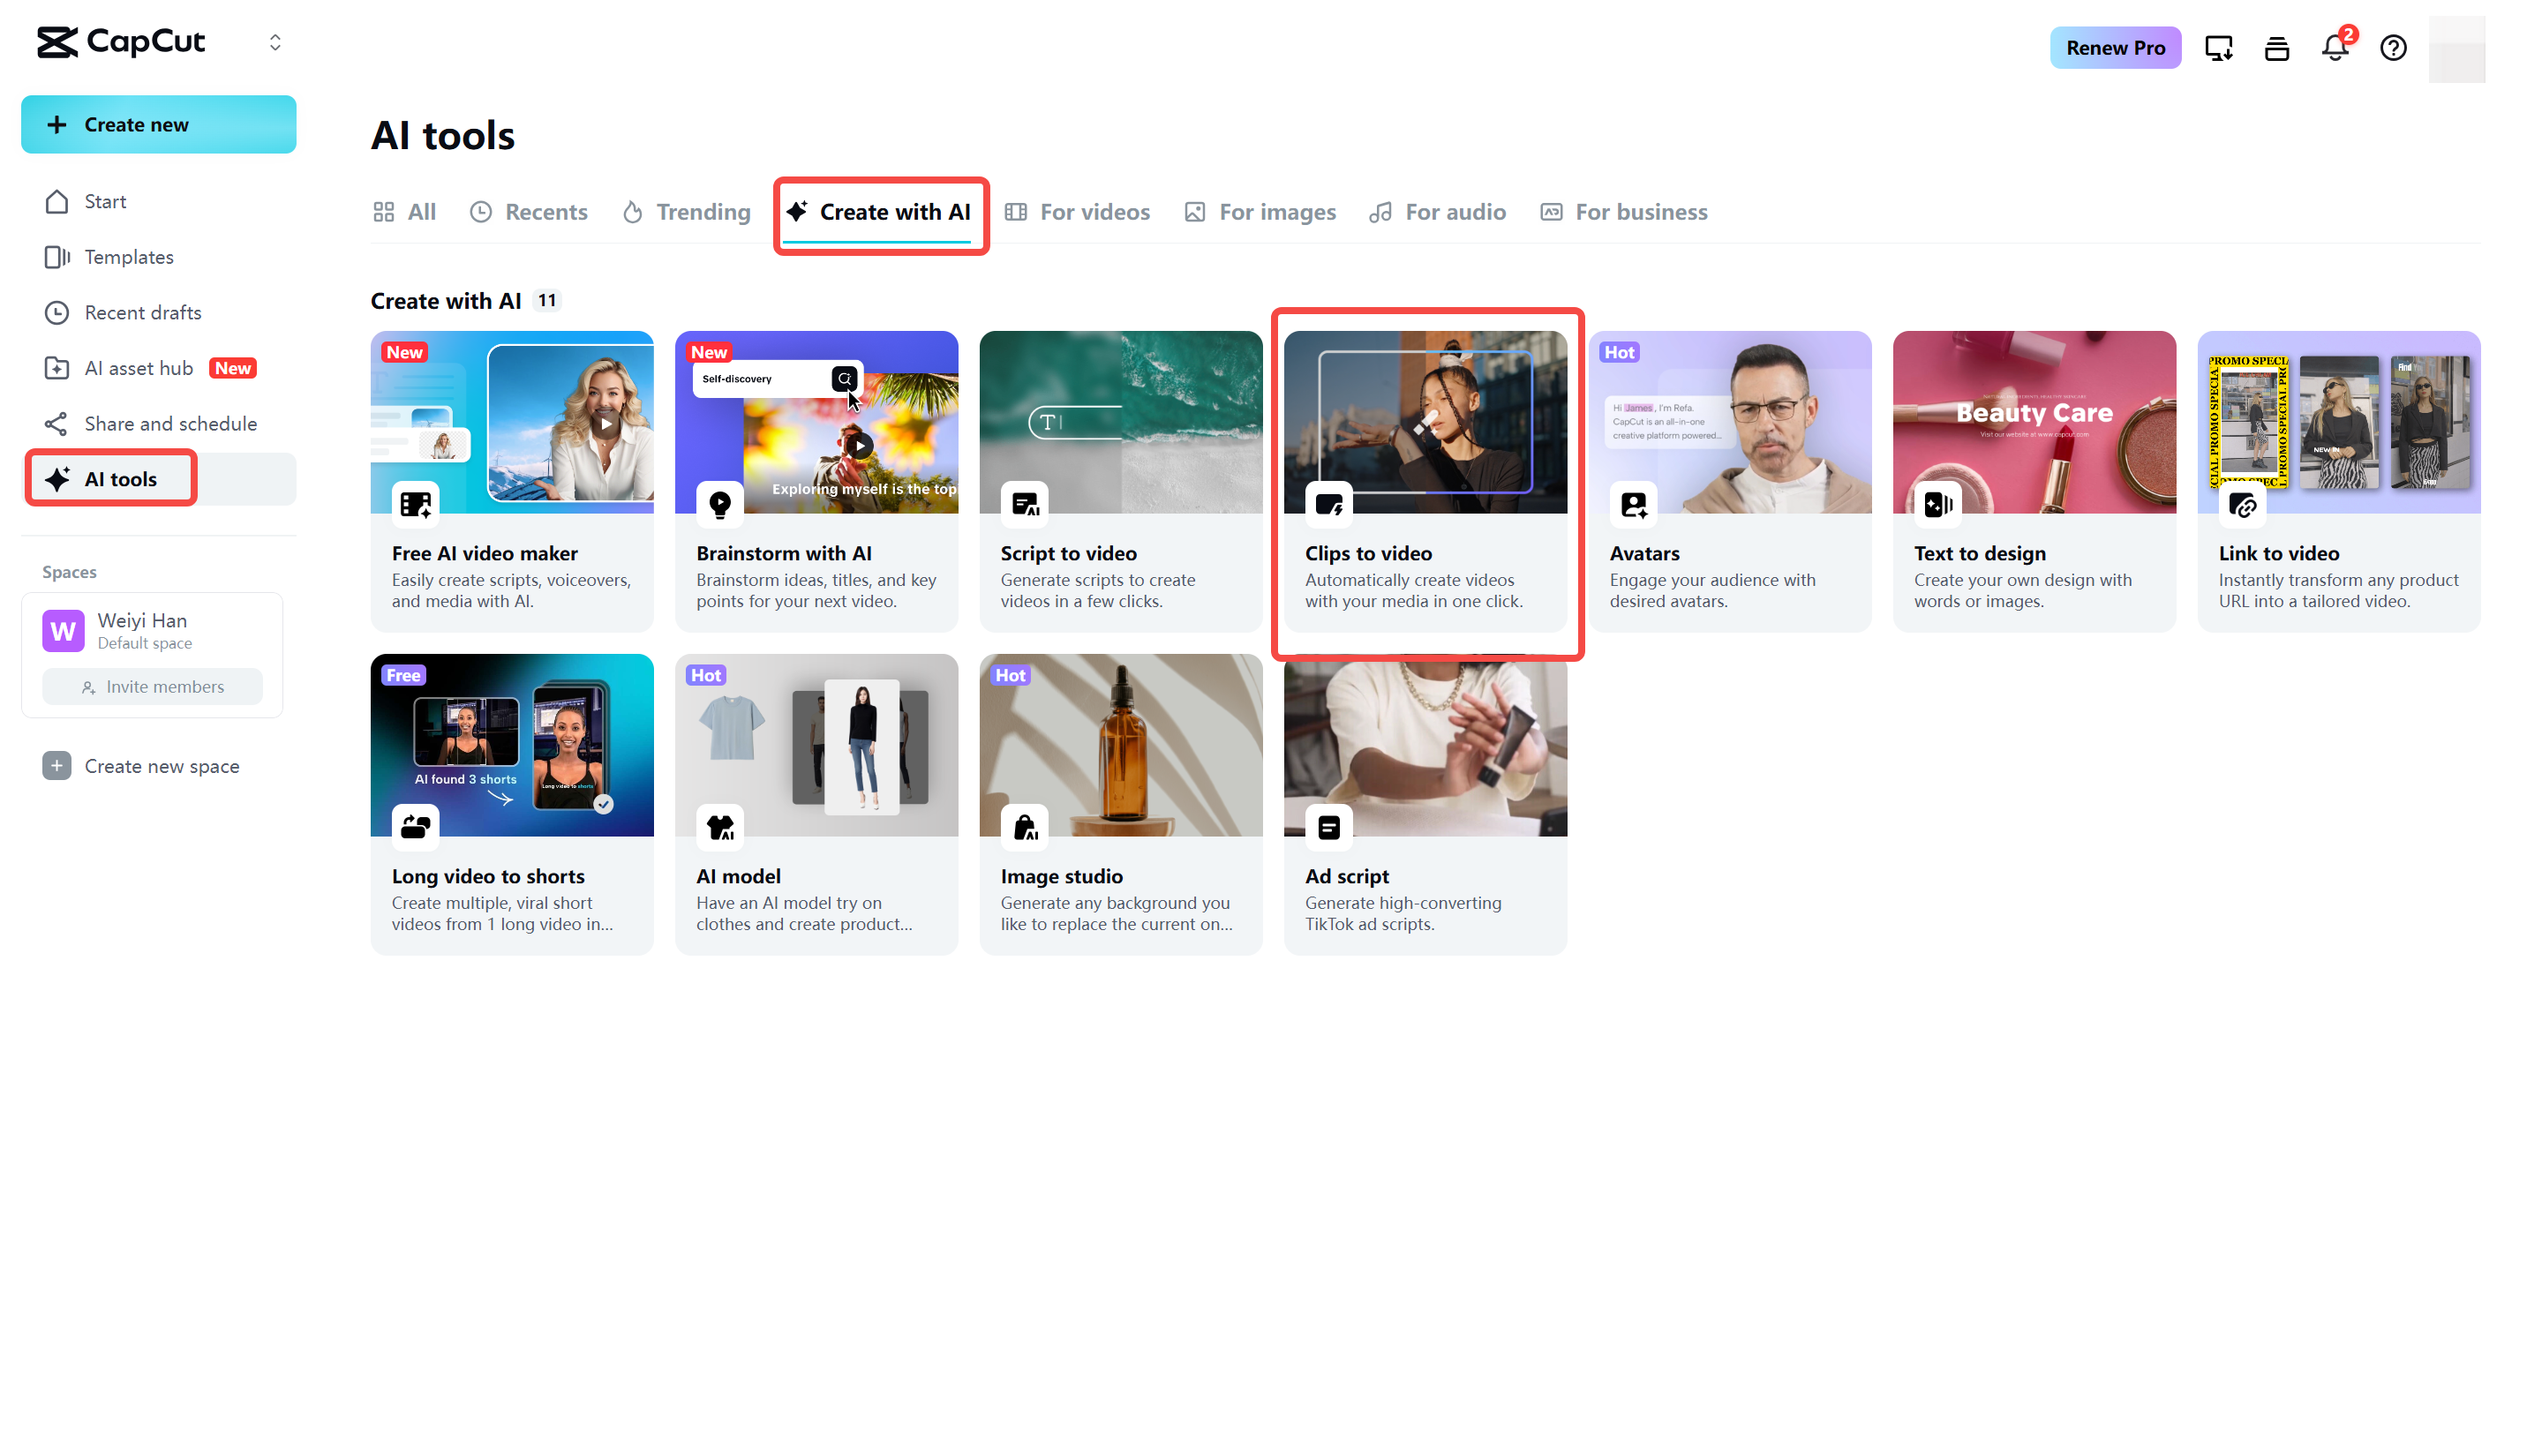This screenshot has height=1456, width=2542.
Task: Select the For business tab
Action: click(x=1623, y=212)
